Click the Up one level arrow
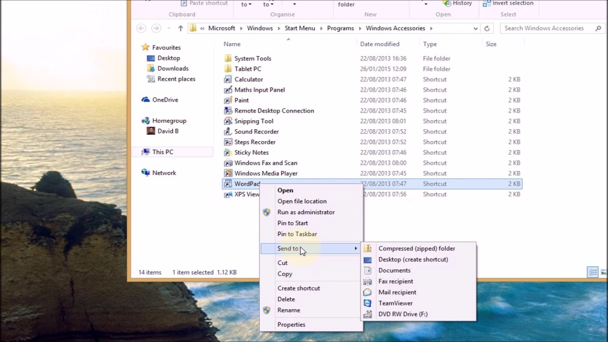This screenshot has width=608, height=342. tap(180, 28)
